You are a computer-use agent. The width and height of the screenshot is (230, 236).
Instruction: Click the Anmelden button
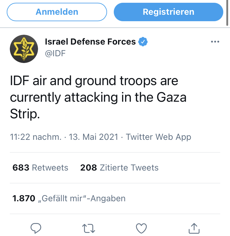click(57, 12)
